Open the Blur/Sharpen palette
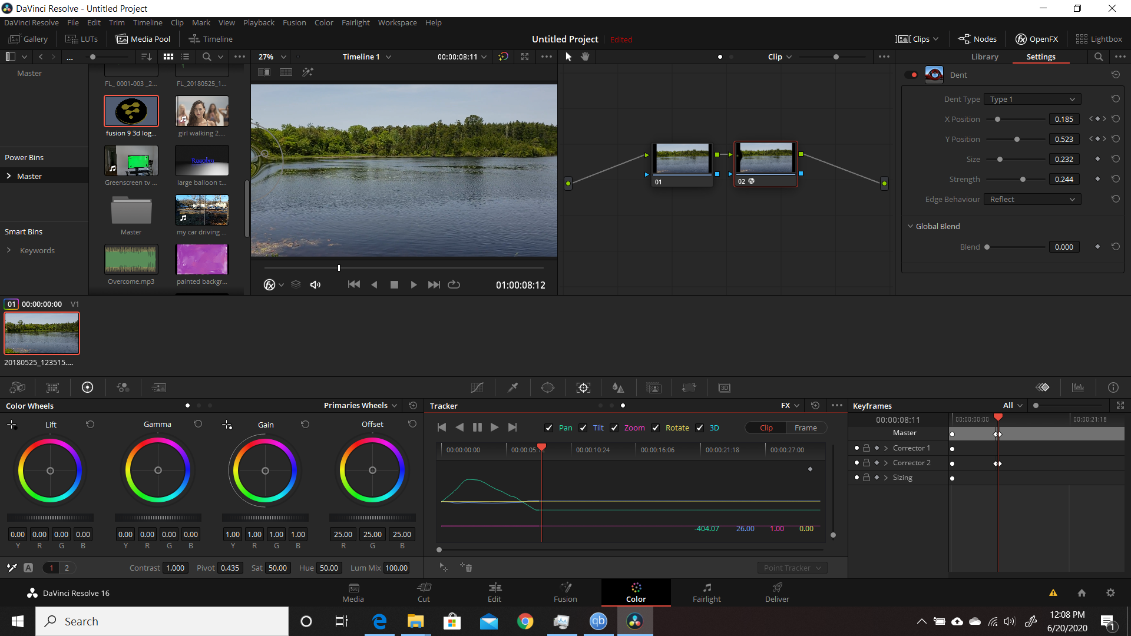This screenshot has height=636, width=1131. click(618, 387)
